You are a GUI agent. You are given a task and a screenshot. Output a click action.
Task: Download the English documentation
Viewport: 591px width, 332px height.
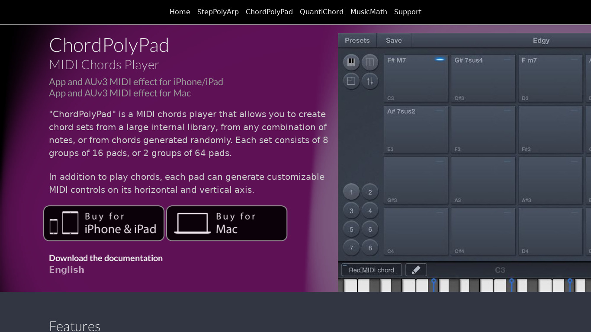(67, 270)
